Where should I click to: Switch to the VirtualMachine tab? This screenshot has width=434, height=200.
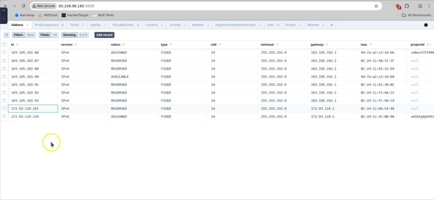[123, 25]
